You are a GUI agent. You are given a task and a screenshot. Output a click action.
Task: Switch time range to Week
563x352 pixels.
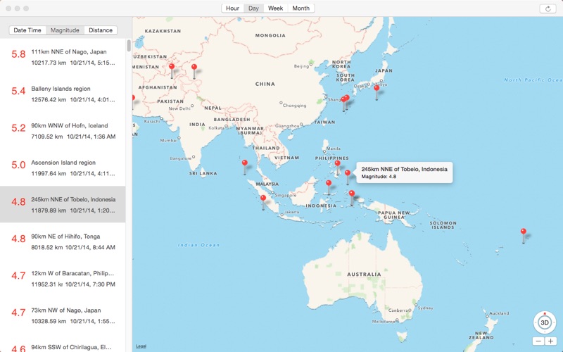point(275,8)
